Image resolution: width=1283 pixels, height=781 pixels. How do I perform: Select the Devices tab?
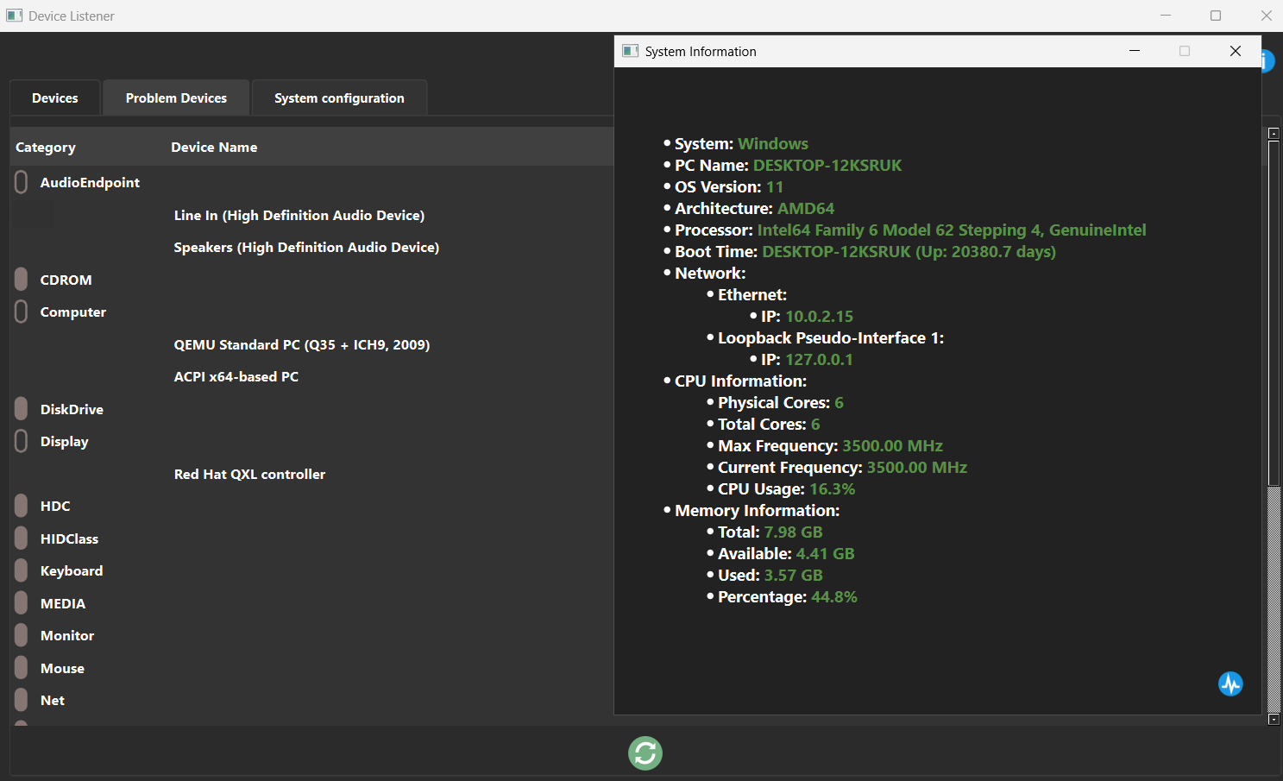pyautogui.click(x=55, y=98)
